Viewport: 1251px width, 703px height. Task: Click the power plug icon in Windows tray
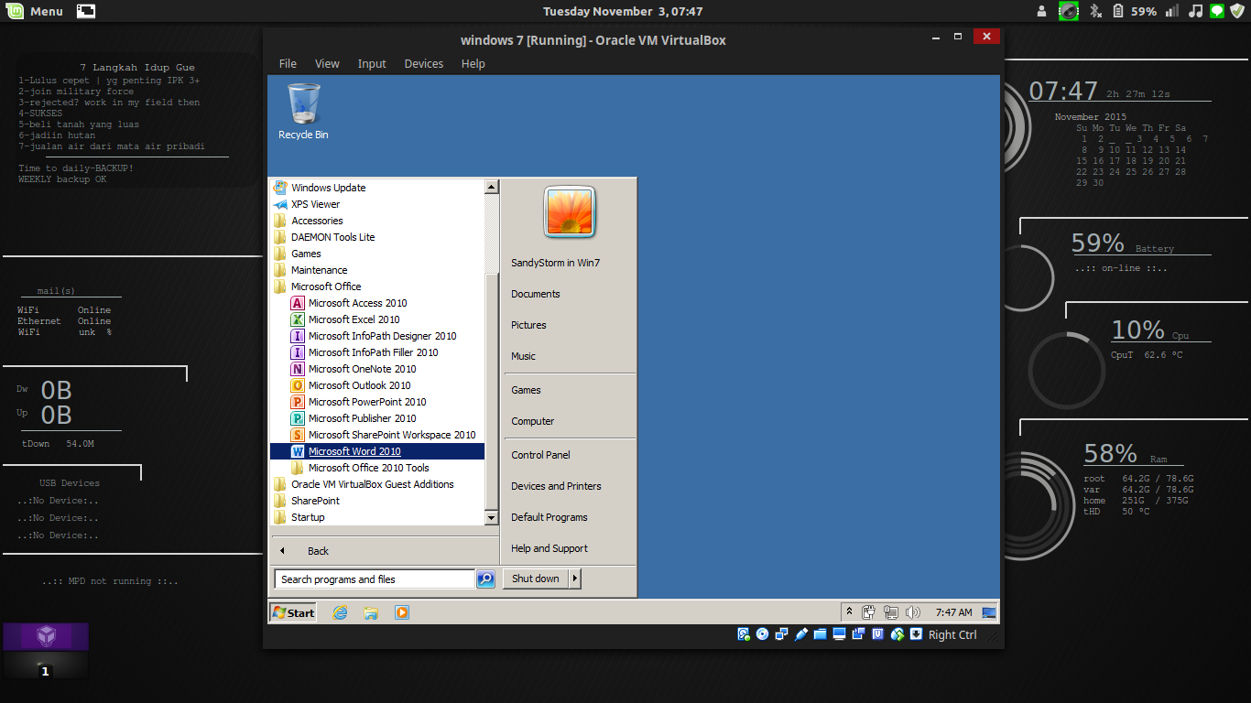[x=868, y=612]
